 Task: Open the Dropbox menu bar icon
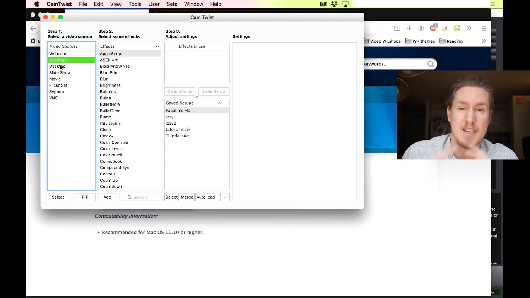[x=334, y=4]
